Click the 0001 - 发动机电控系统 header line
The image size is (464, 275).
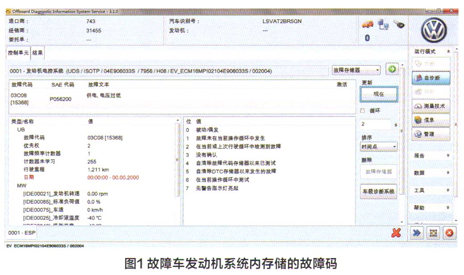pos(141,71)
